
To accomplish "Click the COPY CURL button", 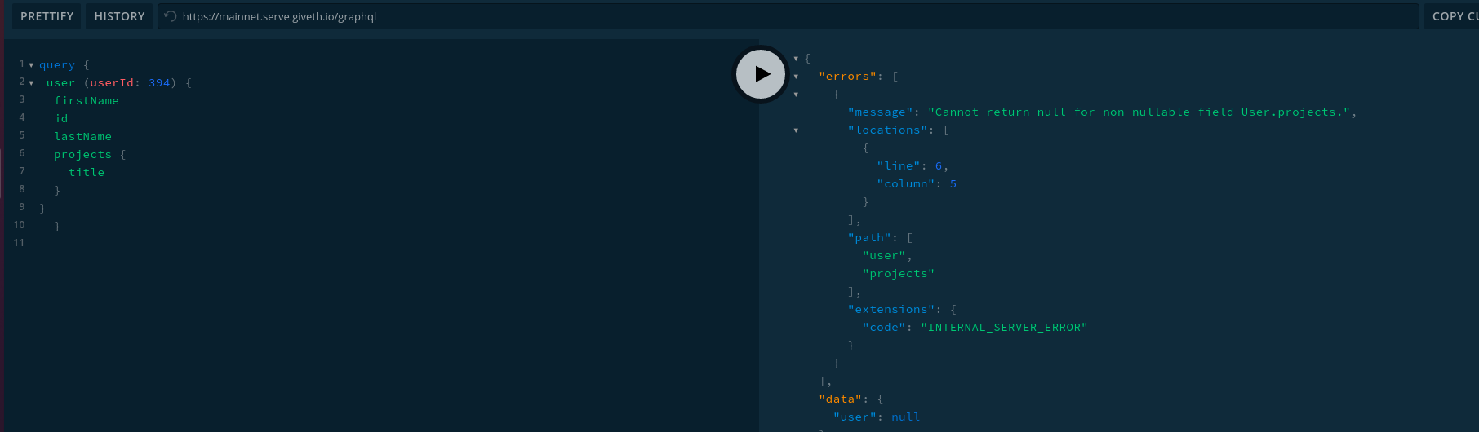I will pos(1454,16).
